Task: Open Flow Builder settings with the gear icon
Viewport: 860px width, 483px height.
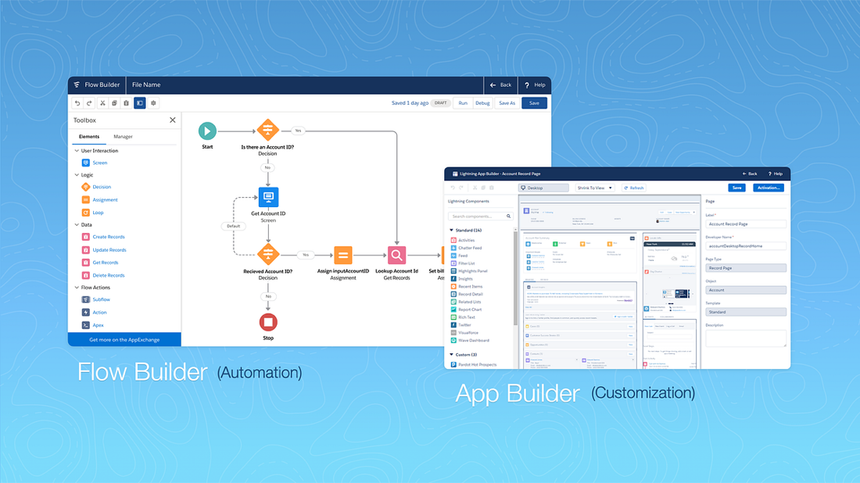Action: tap(153, 102)
